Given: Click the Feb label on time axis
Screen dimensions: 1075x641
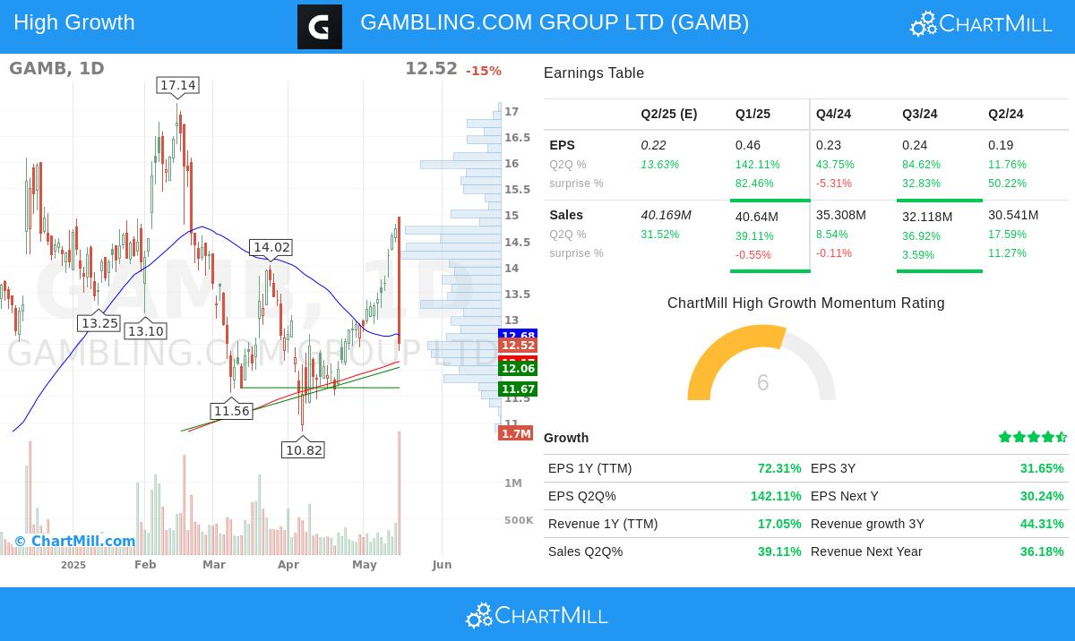Looking at the screenshot, I should click(145, 565).
